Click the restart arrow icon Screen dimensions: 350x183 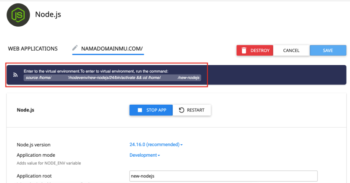pos(181,110)
